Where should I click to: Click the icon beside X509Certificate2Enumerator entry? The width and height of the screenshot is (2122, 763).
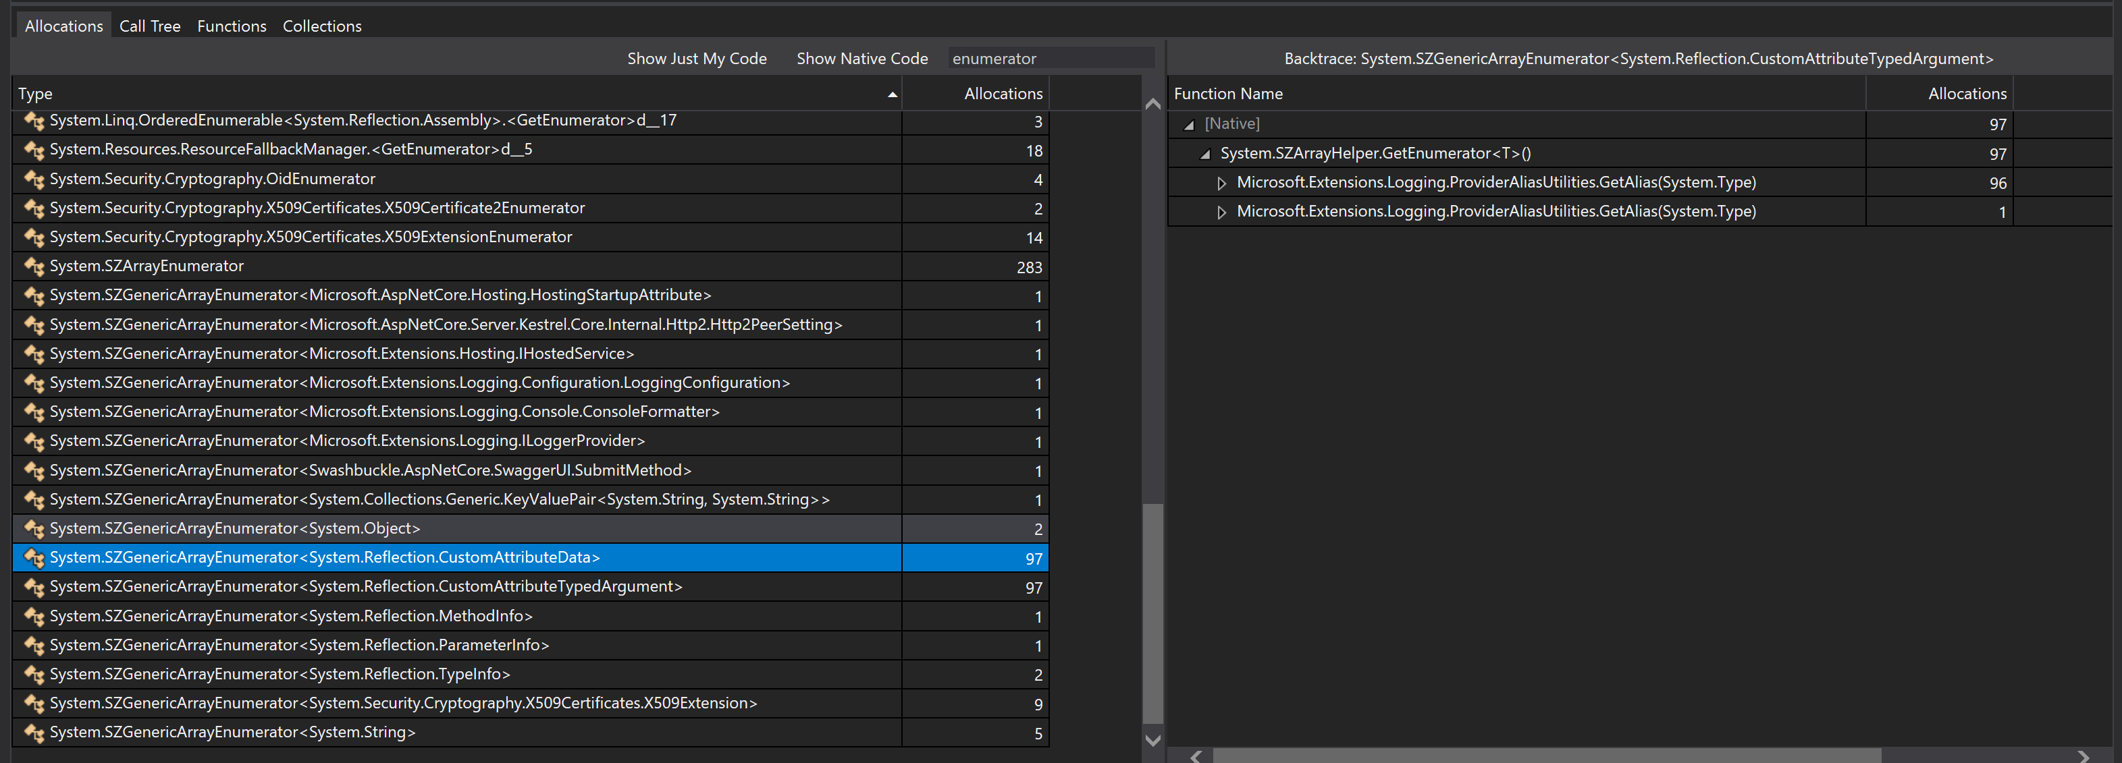point(34,208)
